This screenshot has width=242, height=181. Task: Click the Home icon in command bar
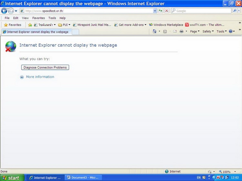point(155,32)
